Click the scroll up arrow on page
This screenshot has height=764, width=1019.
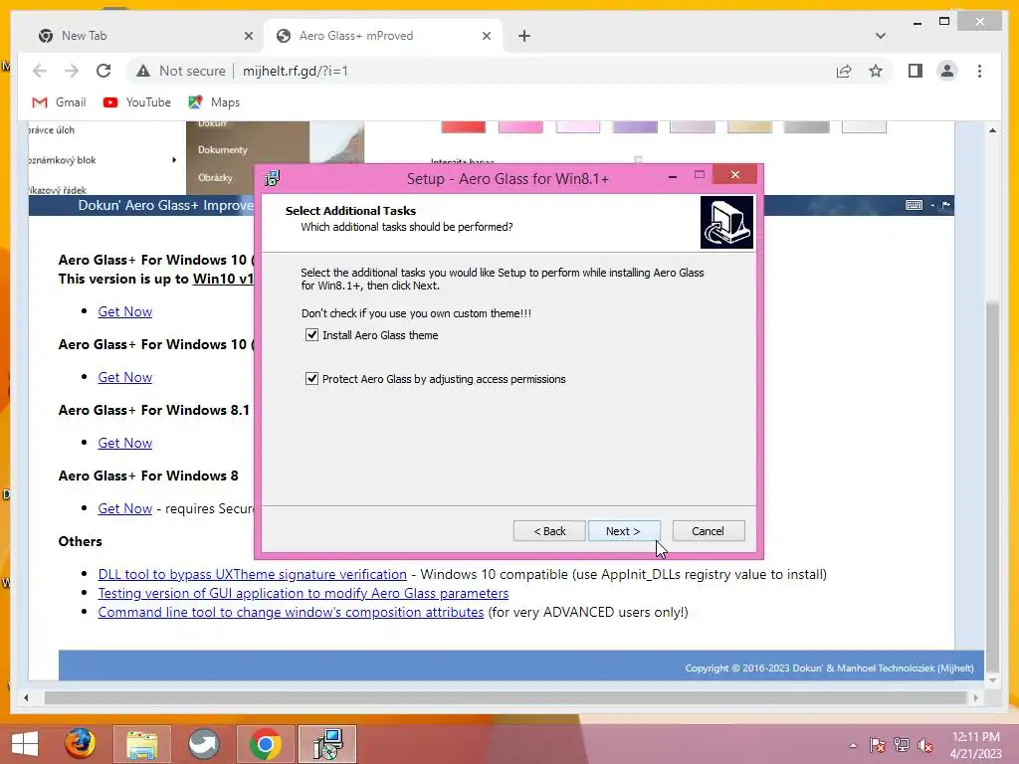pos(992,130)
